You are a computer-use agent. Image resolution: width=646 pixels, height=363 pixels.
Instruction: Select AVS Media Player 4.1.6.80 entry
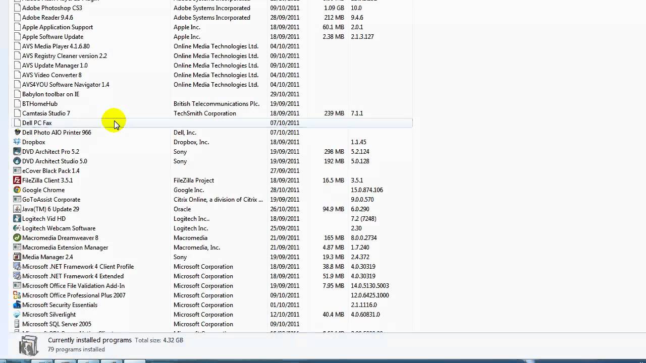(x=56, y=46)
